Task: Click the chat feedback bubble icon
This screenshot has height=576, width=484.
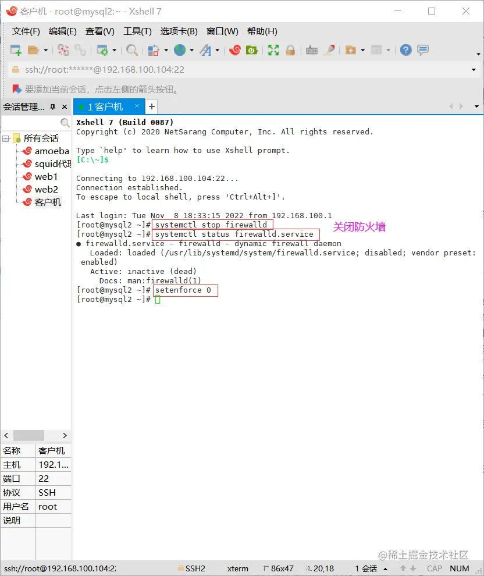Action: pos(423,50)
